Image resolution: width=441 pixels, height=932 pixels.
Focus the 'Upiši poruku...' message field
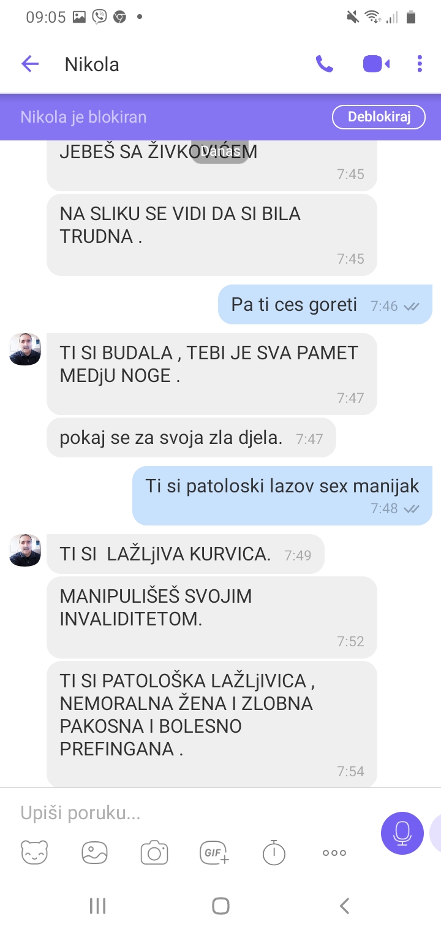click(x=190, y=813)
